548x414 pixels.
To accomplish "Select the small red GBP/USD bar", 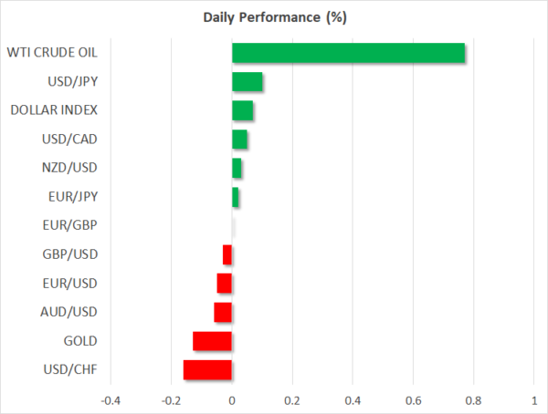I will 227,254.
